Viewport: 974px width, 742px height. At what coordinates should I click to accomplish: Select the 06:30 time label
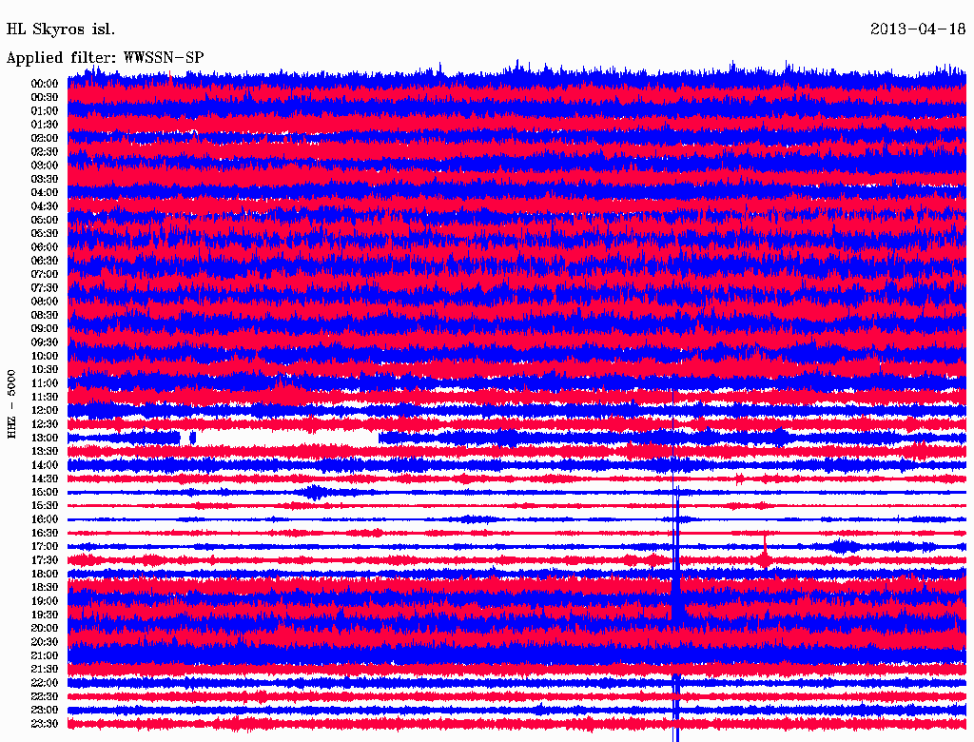(x=45, y=261)
